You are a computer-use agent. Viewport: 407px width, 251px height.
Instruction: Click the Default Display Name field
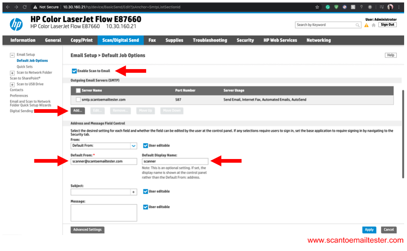pos(175,161)
